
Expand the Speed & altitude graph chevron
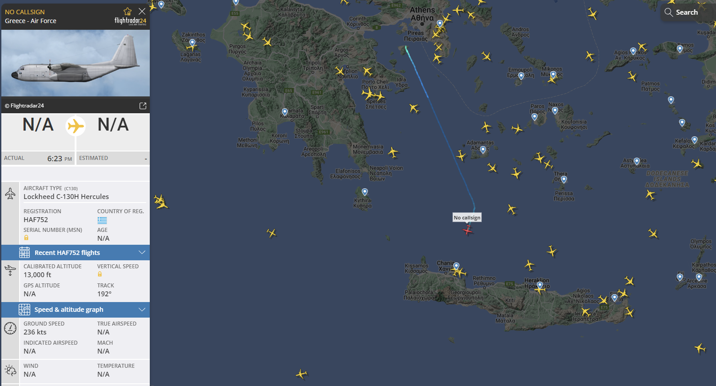(x=142, y=310)
